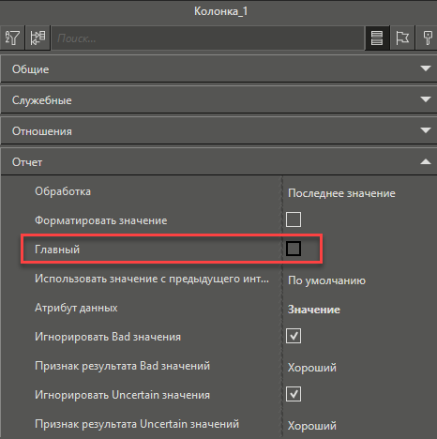Uncheck Игнорировать Bad значения checkbox

point(294,336)
